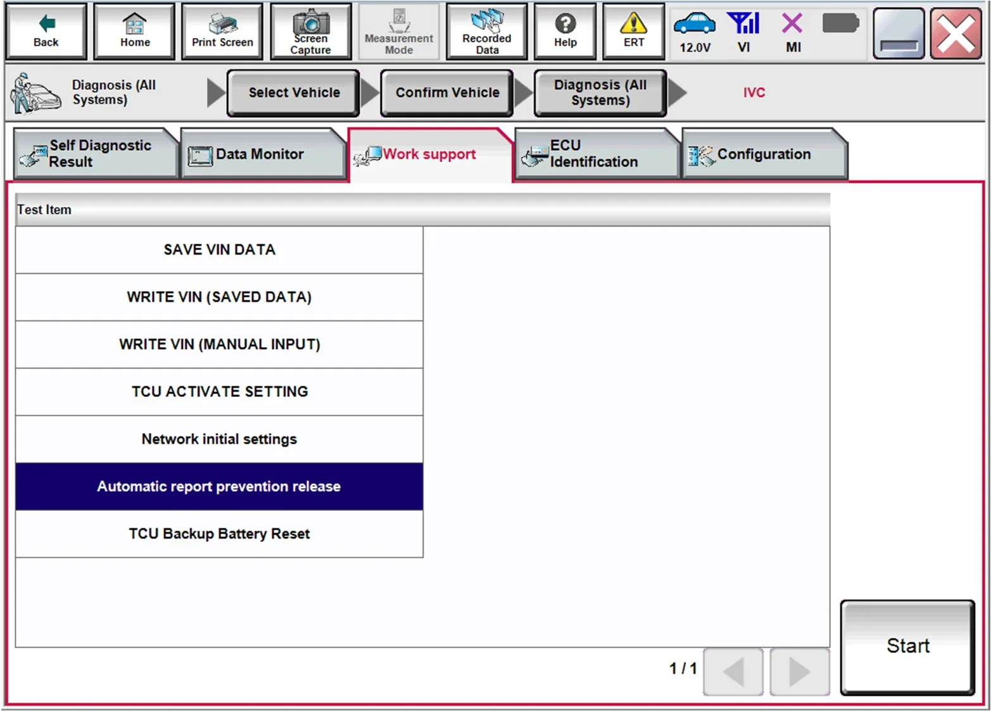This screenshot has width=991, height=711.
Task: Select Network initial settings item
Action: (219, 439)
